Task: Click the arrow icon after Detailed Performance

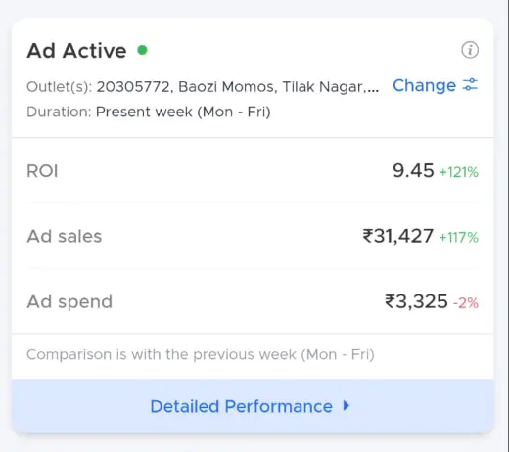Action: (x=347, y=405)
